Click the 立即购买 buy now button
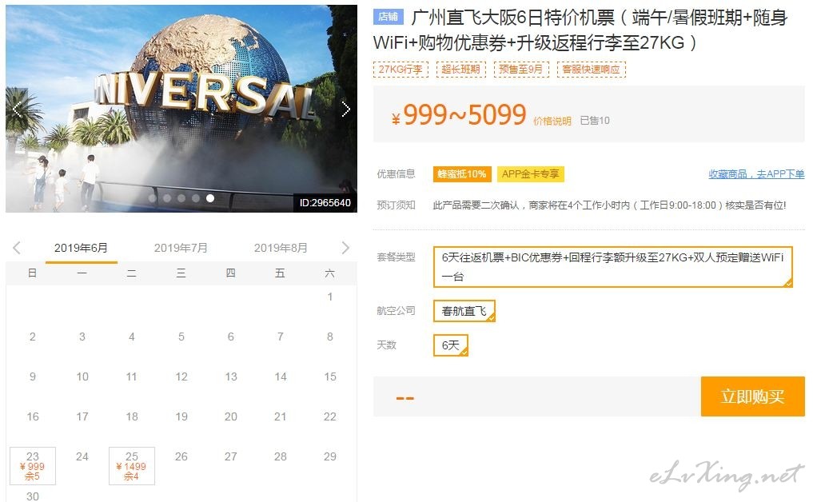The width and height of the screenshot is (813, 502). pos(752,396)
